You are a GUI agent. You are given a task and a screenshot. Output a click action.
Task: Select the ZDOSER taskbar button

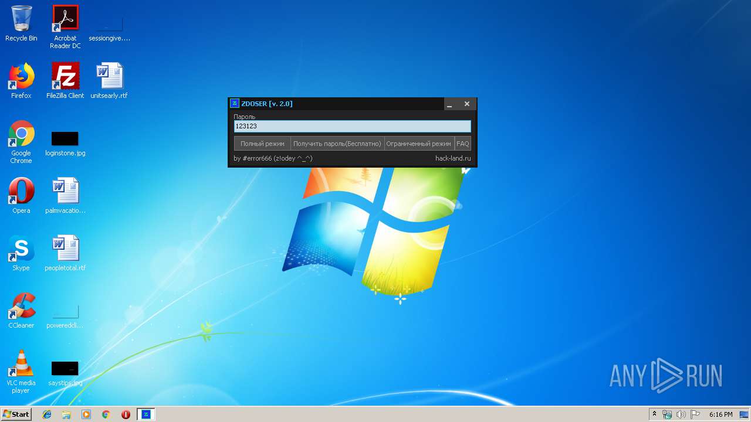pyautogui.click(x=146, y=414)
